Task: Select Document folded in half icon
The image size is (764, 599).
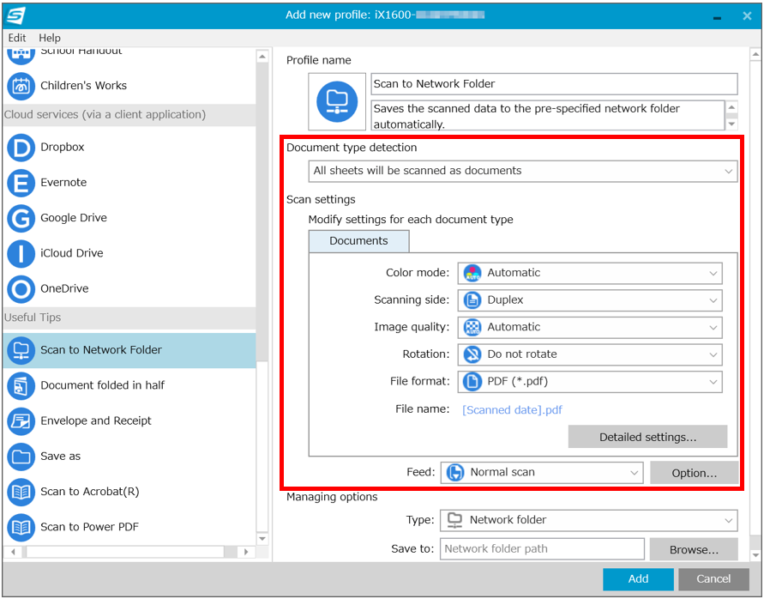Action: (x=21, y=385)
